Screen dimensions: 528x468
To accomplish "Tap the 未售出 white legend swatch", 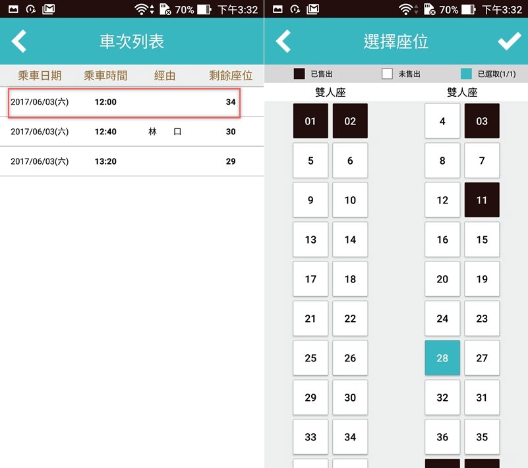I will tap(387, 74).
